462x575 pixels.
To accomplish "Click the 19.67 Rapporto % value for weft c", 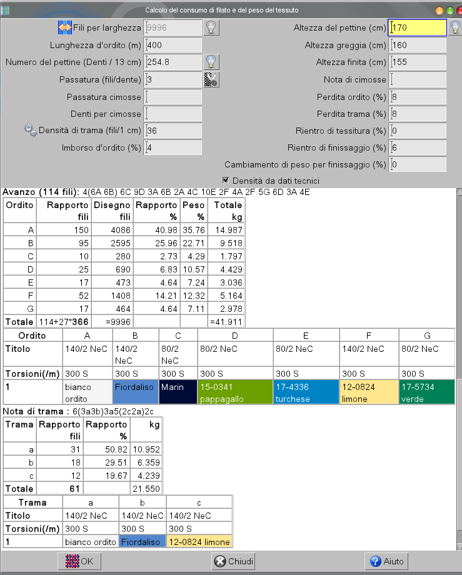I will [107, 476].
